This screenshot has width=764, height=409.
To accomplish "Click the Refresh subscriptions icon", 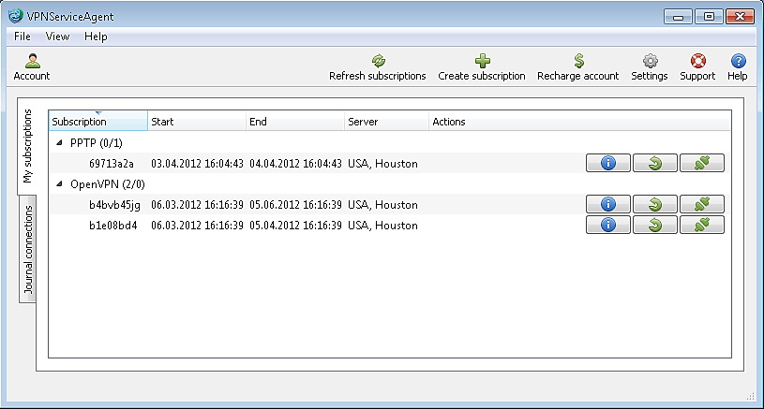I will (x=378, y=62).
